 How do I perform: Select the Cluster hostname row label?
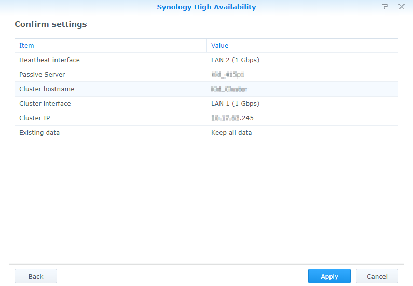[x=47, y=89]
